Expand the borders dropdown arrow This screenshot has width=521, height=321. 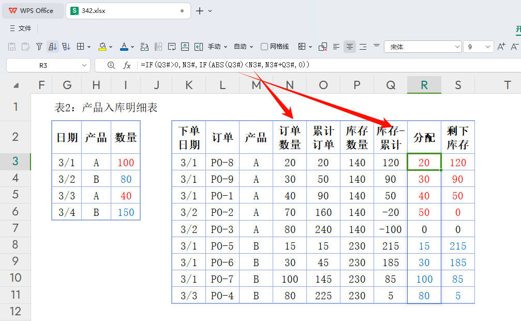point(89,47)
